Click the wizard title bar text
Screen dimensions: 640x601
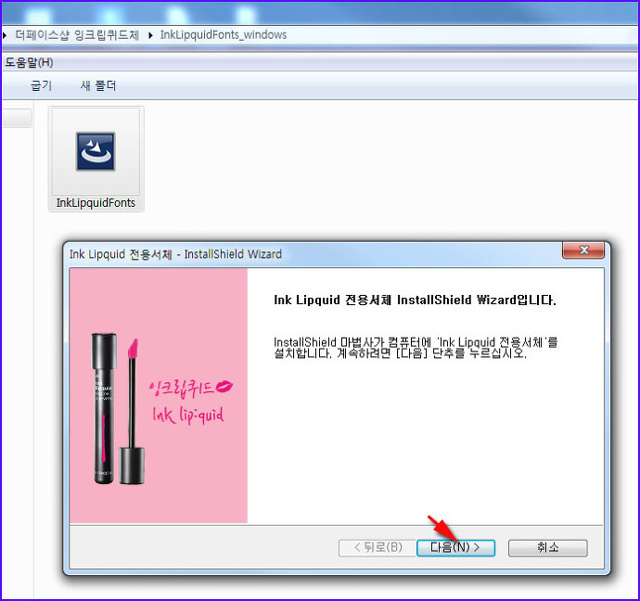coord(175,254)
